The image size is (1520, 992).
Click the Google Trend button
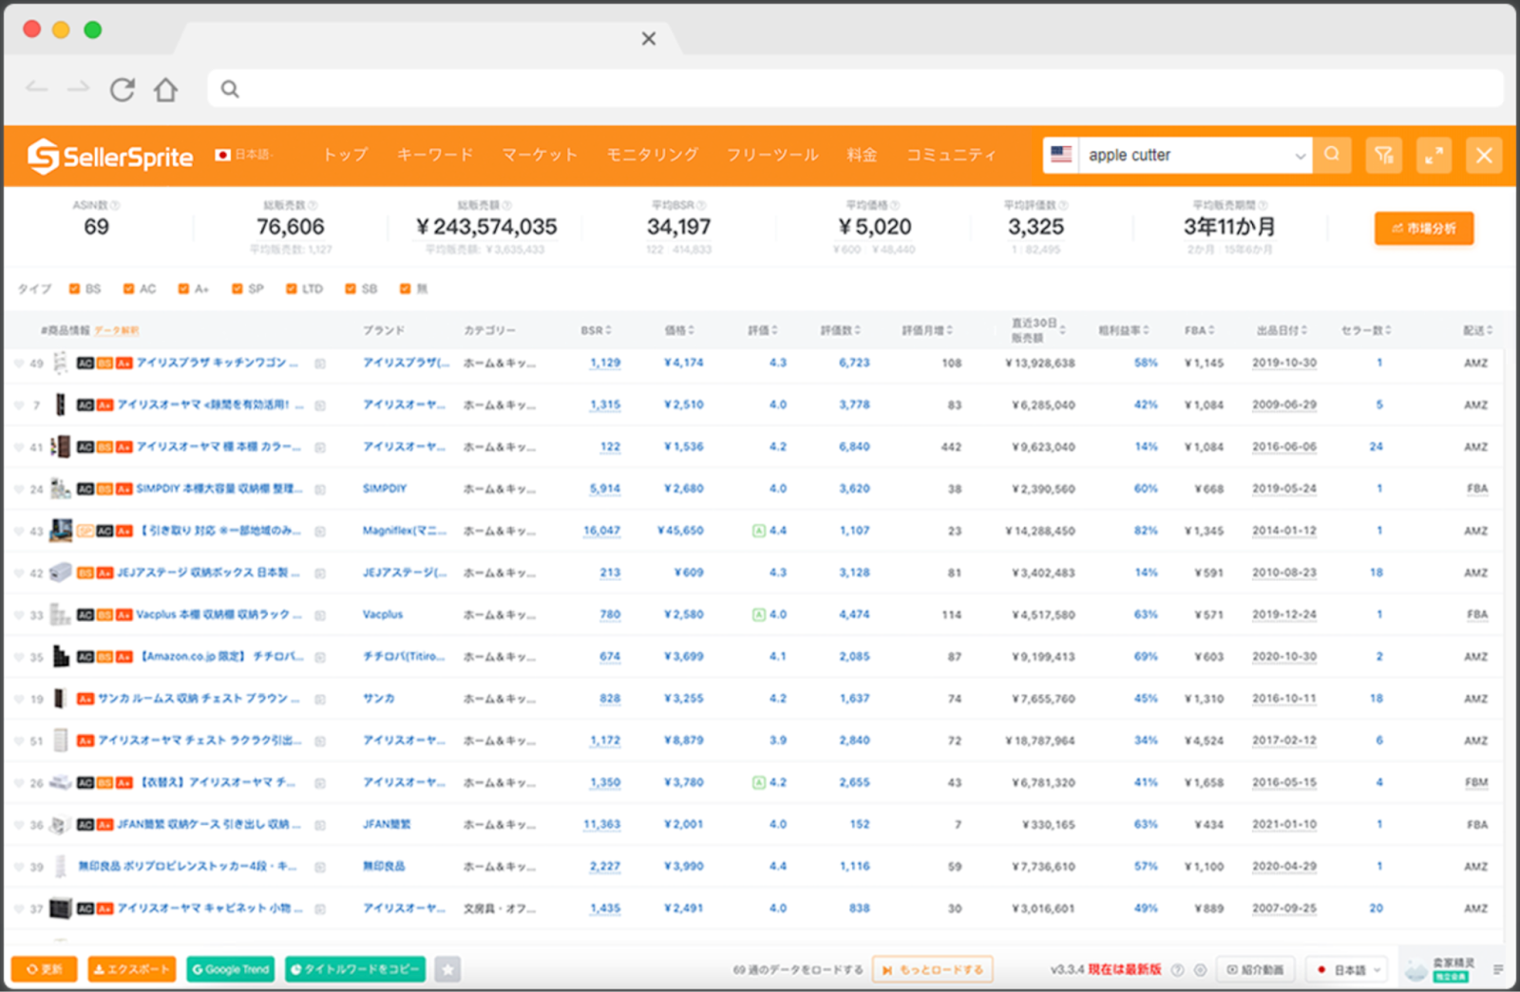click(231, 969)
